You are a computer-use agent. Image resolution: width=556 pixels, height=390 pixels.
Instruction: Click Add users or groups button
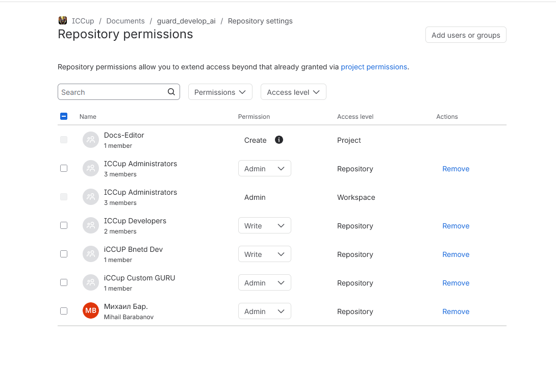[x=466, y=35]
